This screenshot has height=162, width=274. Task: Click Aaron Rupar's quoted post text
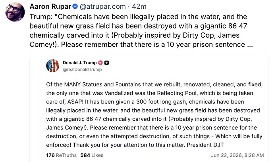pos(141,30)
